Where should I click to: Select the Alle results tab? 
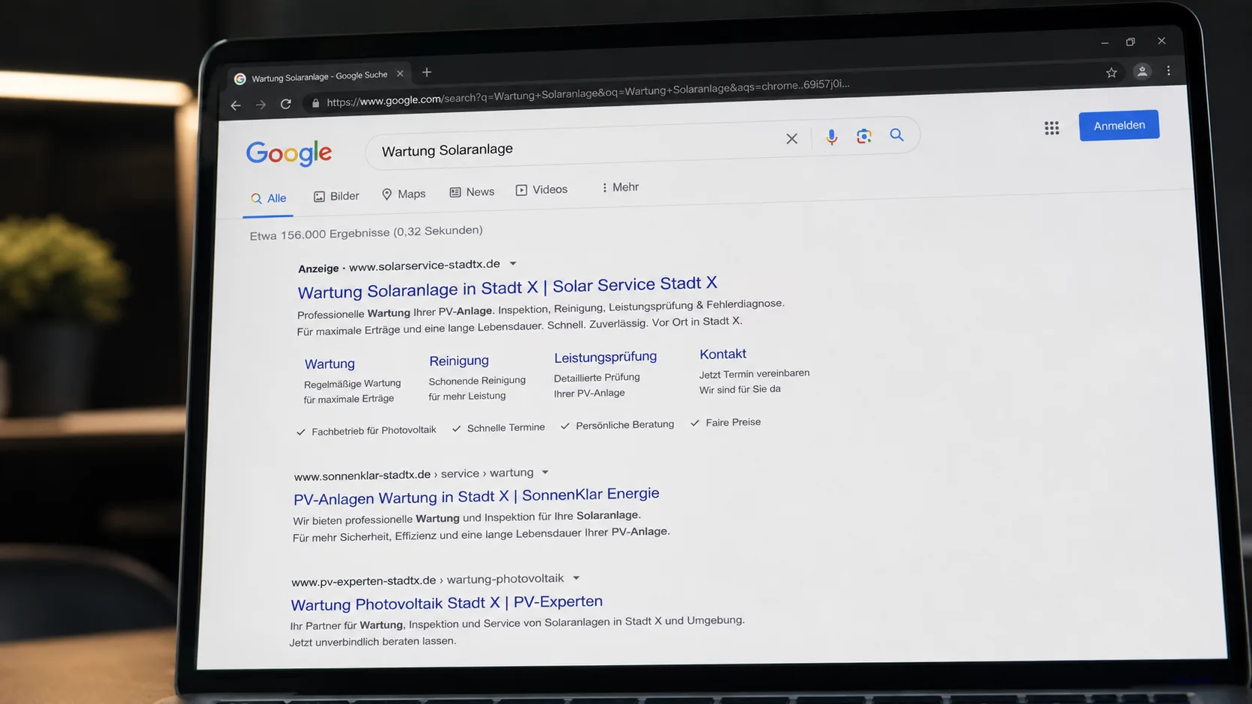point(268,198)
